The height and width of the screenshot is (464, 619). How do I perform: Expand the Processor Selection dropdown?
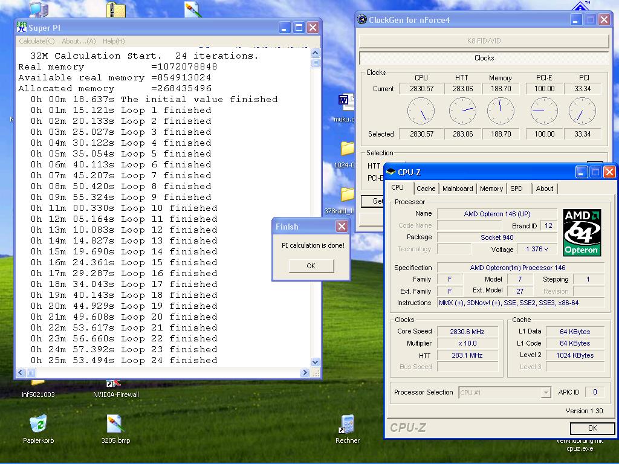(x=546, y=393)
